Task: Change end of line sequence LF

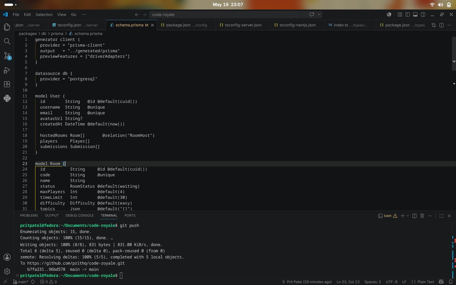Action: click(404, 282)
